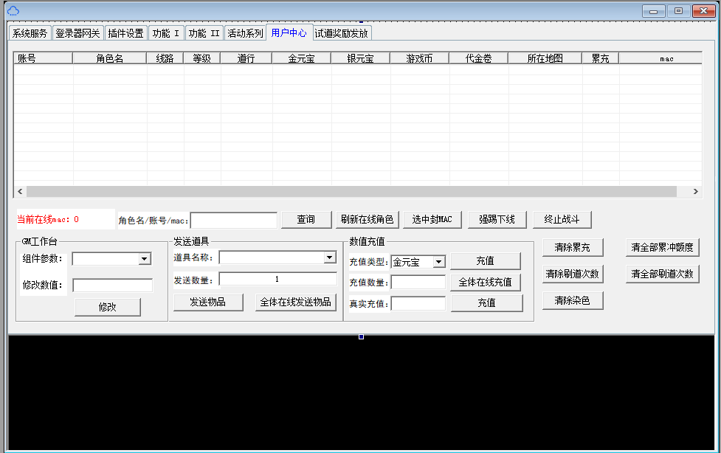Open the 充值类型 dropdown showing 金元宝
This screenshot has height=453, width=721.
click(438, 262)
